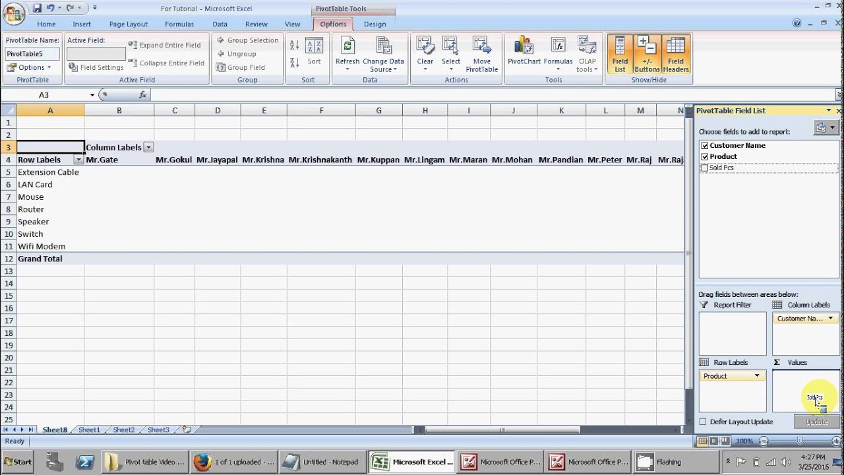This screenshot has height=475, width=844.
Task: Select cell containing Wifi Modem
Action: [x=50, y=246]
